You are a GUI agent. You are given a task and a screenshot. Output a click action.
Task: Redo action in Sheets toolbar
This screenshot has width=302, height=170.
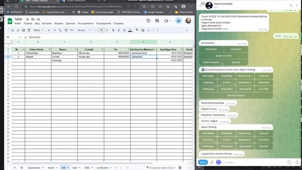pyautogui.click(x=18, y=30)
